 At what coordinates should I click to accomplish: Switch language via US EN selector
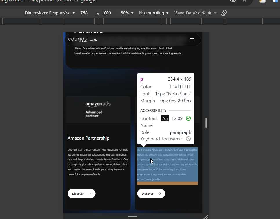point(94,40)
